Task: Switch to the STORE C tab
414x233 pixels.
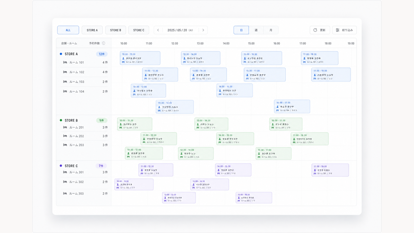Action: click(139, 30)
